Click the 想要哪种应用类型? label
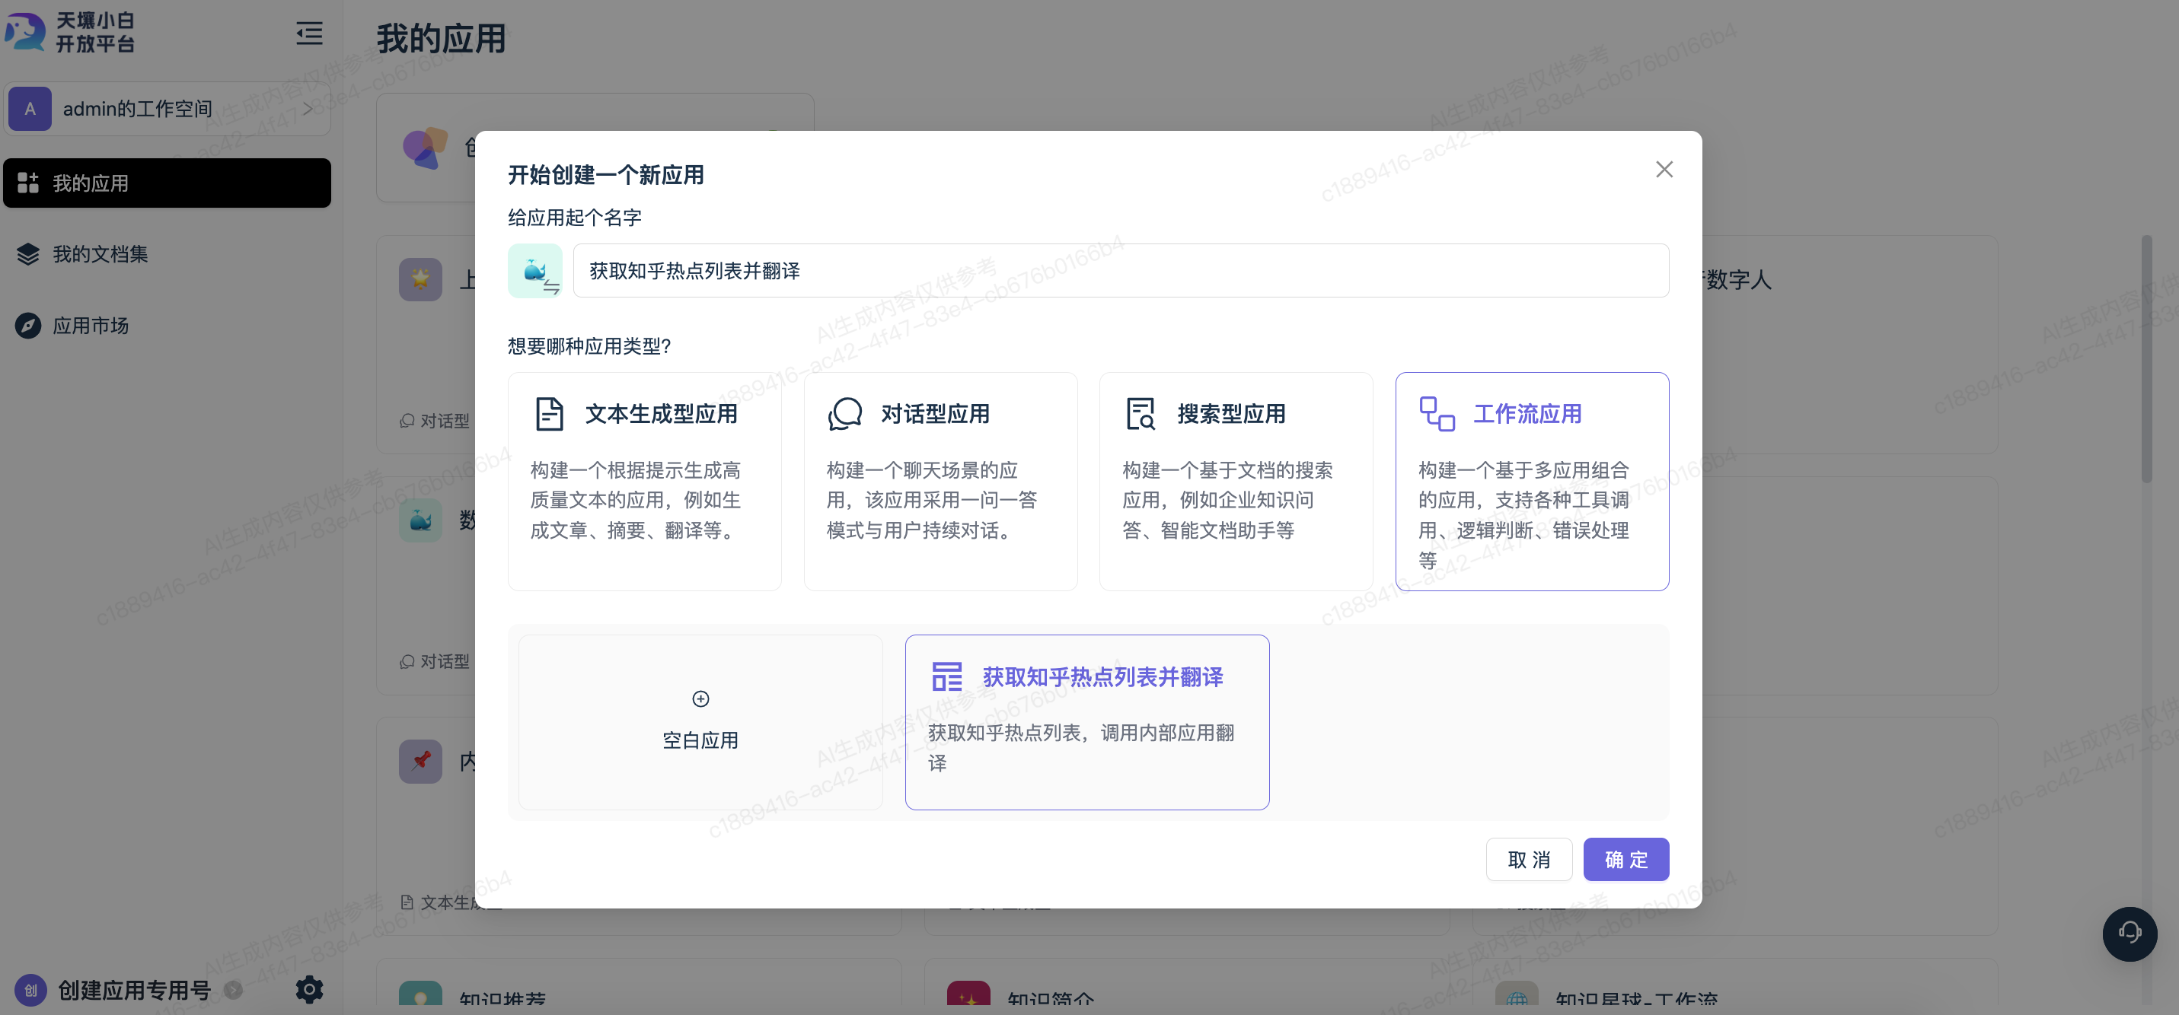The image size is (2179, 1015). 589,346
